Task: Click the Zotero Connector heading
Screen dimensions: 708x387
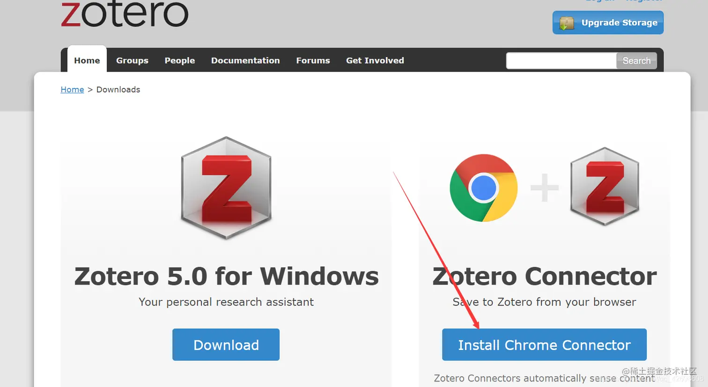Action: [545, 276]
